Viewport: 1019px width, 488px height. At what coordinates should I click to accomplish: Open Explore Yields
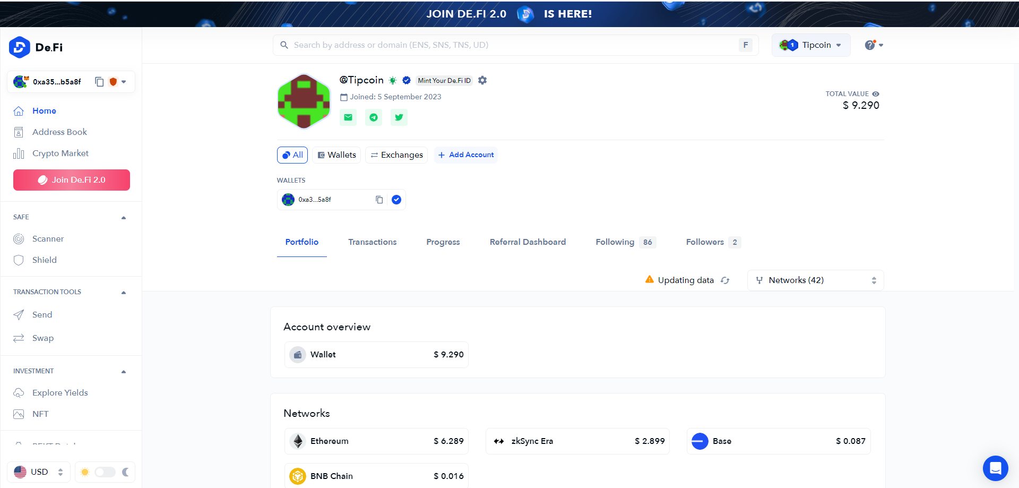60,393
